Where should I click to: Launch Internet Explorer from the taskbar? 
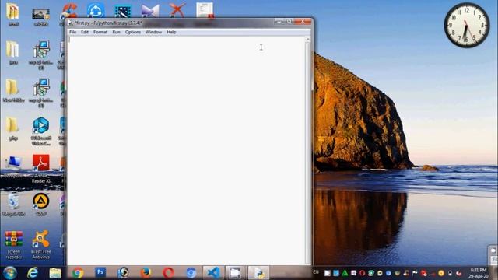(33, 273)
